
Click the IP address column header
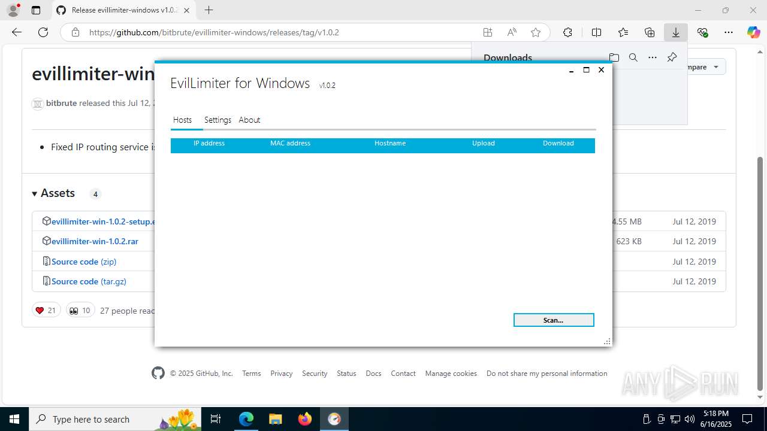tap(209, 144)
